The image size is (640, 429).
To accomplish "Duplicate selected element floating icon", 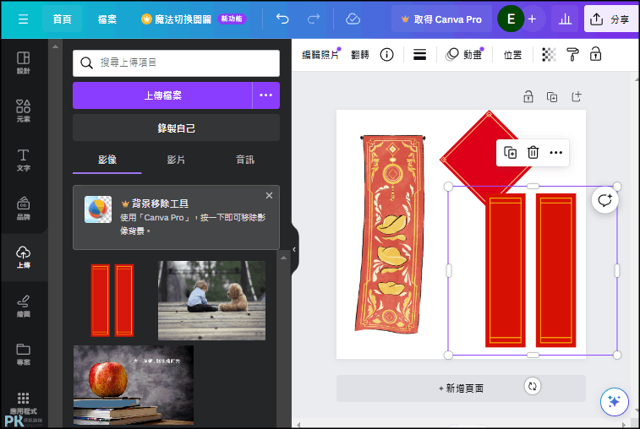I will click(x=510, y=153).
